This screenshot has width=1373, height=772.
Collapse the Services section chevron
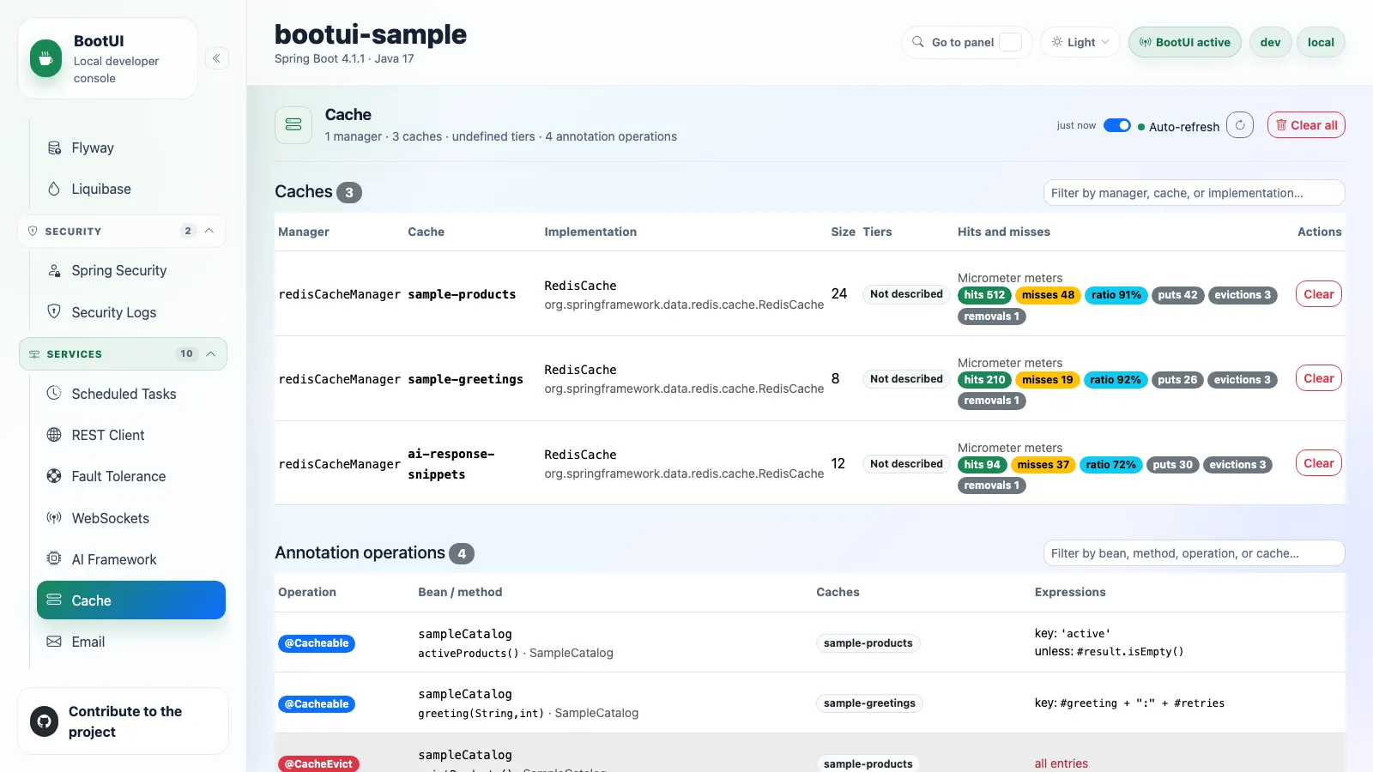[x=211, y=353]
